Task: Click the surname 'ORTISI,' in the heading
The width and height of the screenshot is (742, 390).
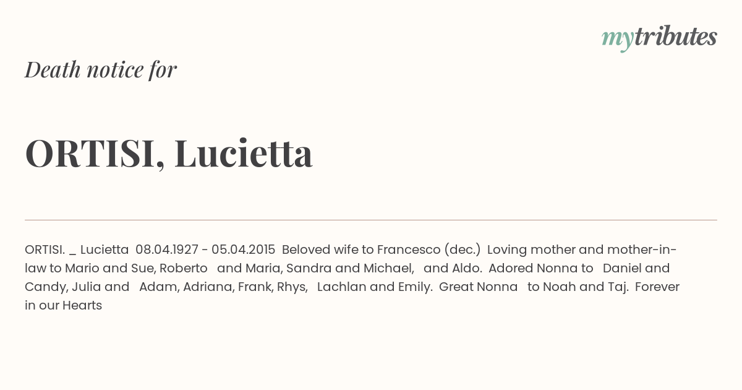Action: coord(95,154)
